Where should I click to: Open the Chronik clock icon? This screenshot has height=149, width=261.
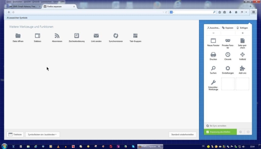pyautogui.click(x=228, y=54)
